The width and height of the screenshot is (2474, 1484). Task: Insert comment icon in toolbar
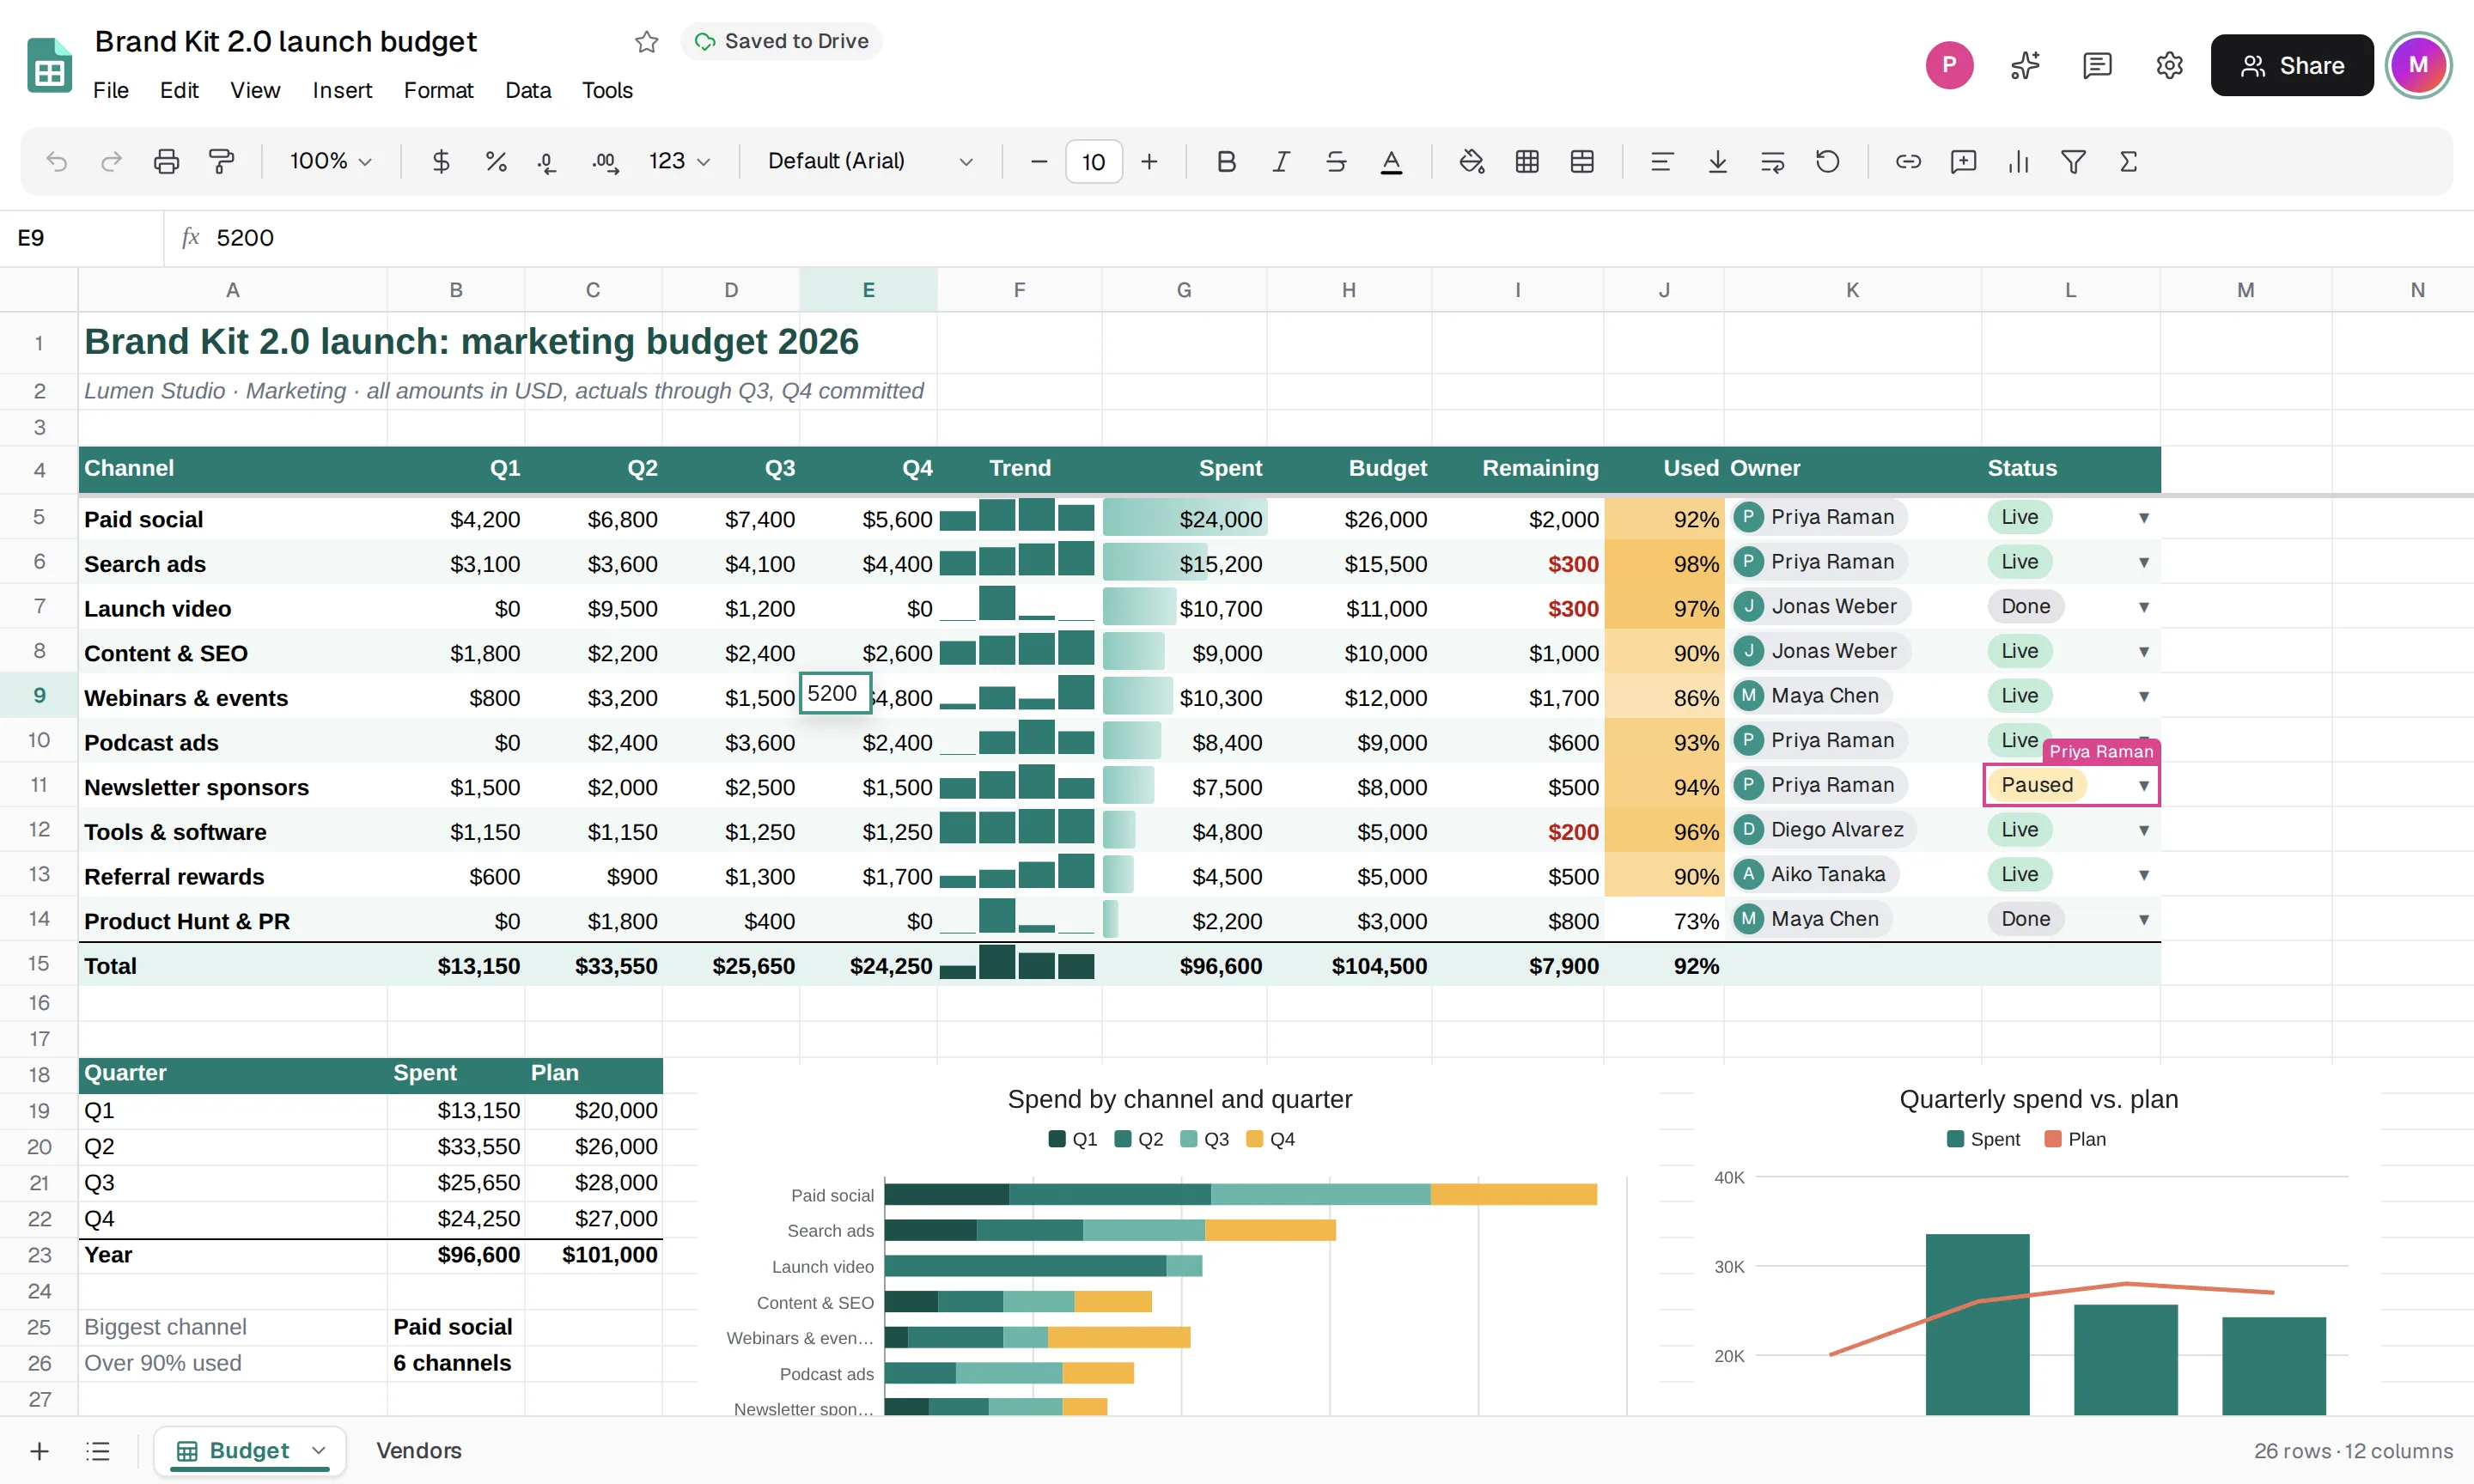[x=1964, y=161]
